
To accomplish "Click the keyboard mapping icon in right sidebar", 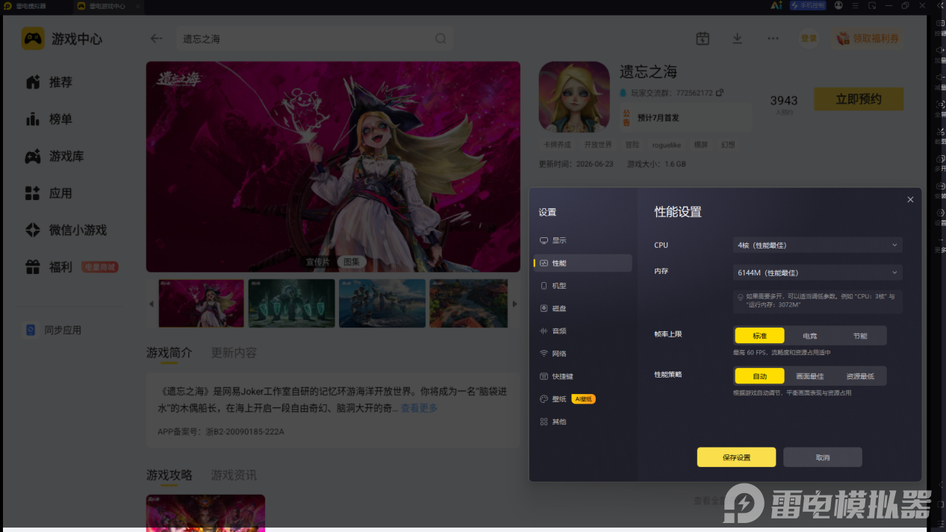I will pos(940,24).
